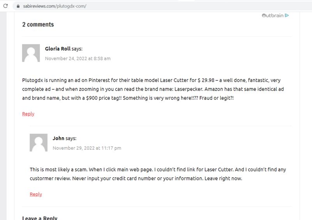Viewport: 312px width, 220px height.
Task: Click Gloria Roll's avatar image
Action: click(x=31, y=53)
